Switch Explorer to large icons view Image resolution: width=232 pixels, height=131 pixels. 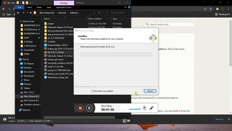point(128,121)
